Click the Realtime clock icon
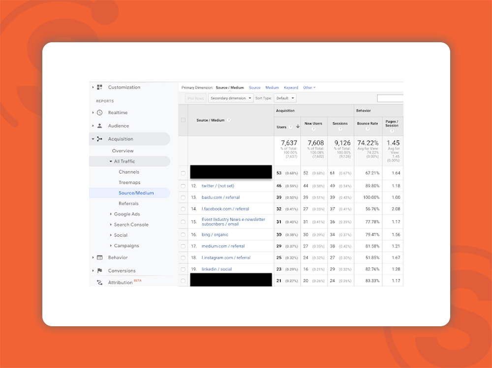Viewport: 492px width, 368px height. point(99,113)
